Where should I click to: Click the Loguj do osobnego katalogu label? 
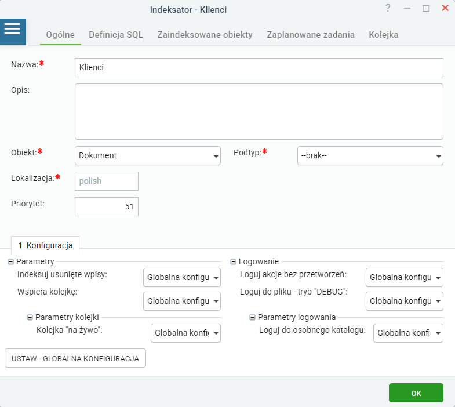(312, 330)
